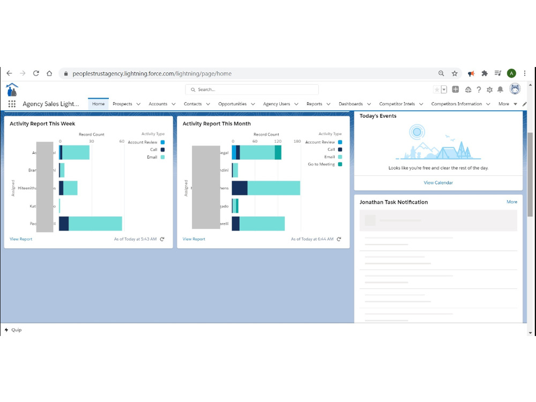Open the user profile avatar
536x402 pixels.
[x=515, y=89]
